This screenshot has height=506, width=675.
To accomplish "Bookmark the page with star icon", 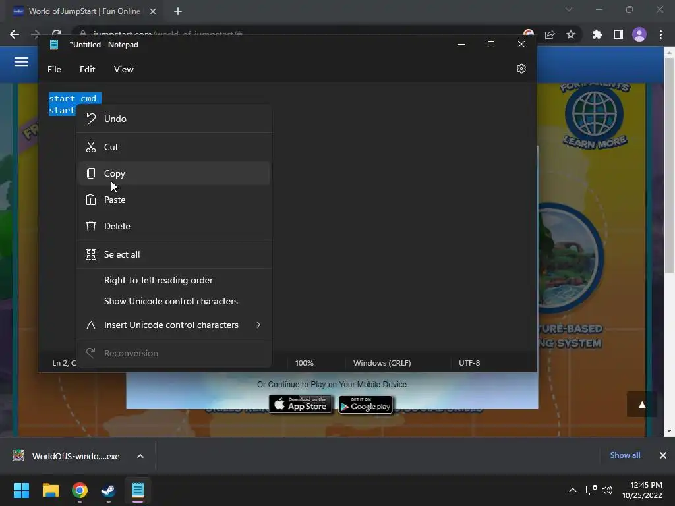I will pos(571,34).
